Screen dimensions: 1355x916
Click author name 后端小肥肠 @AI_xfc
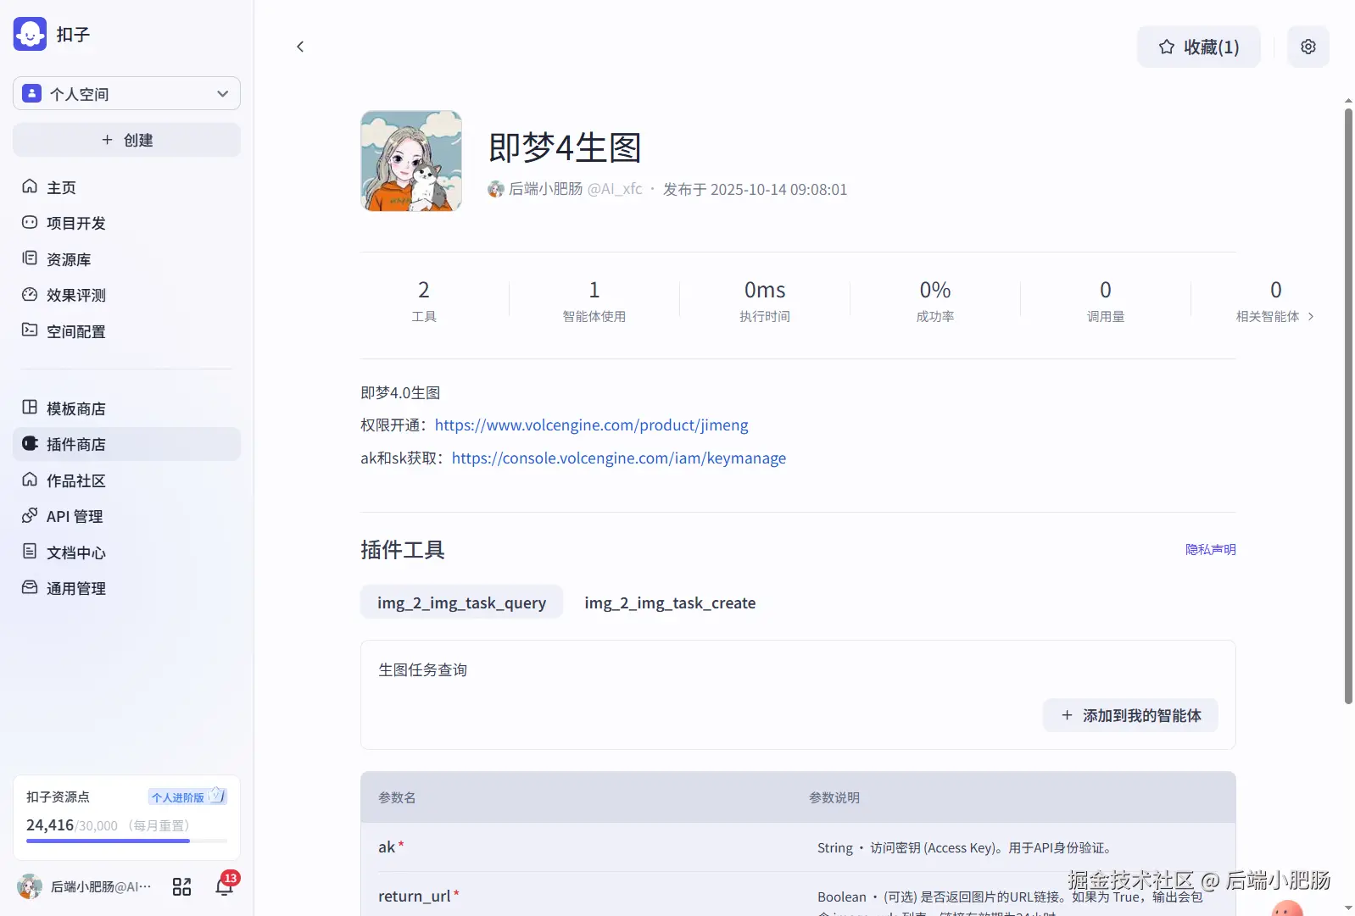(x=575, y=189)
